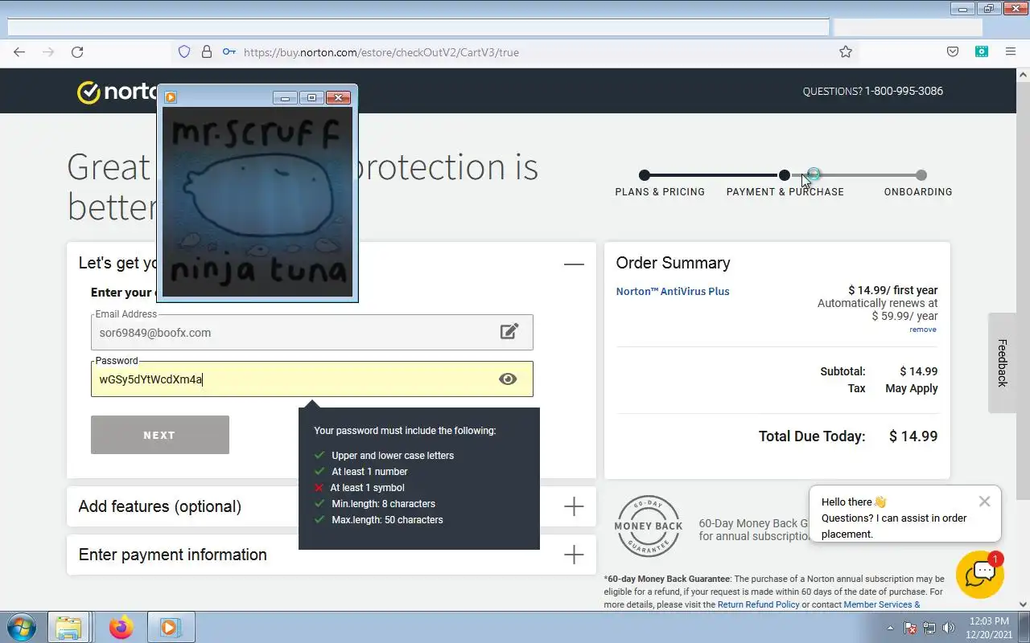1030x643 pixels.
Task: Click the 'Max.length: 50 characters' requirement
Action: point(387,520)
